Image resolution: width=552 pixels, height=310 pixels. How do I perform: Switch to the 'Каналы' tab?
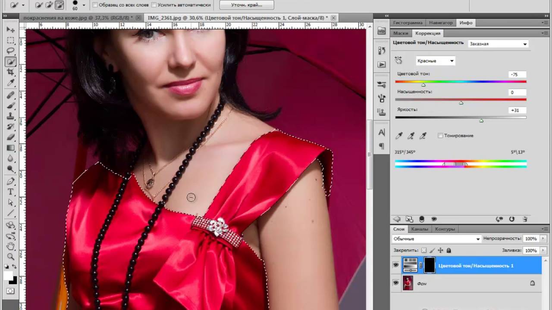point(420,229)
